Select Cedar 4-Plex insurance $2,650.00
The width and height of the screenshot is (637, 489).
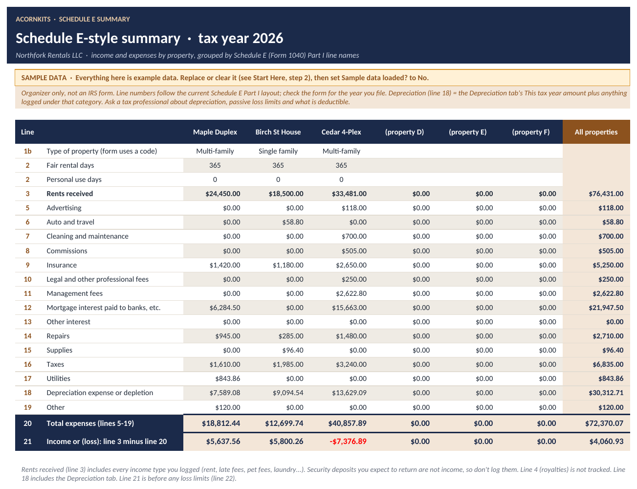pos(341,265)
